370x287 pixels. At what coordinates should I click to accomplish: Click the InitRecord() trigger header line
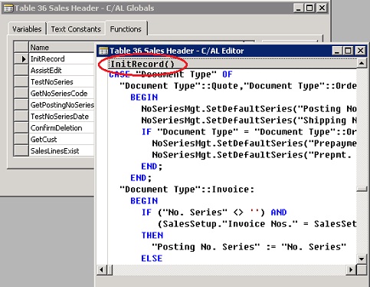[232, 64]
